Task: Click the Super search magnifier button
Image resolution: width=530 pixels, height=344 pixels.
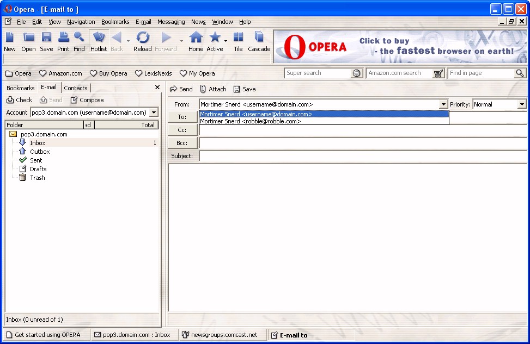Action: coord(357,73)
